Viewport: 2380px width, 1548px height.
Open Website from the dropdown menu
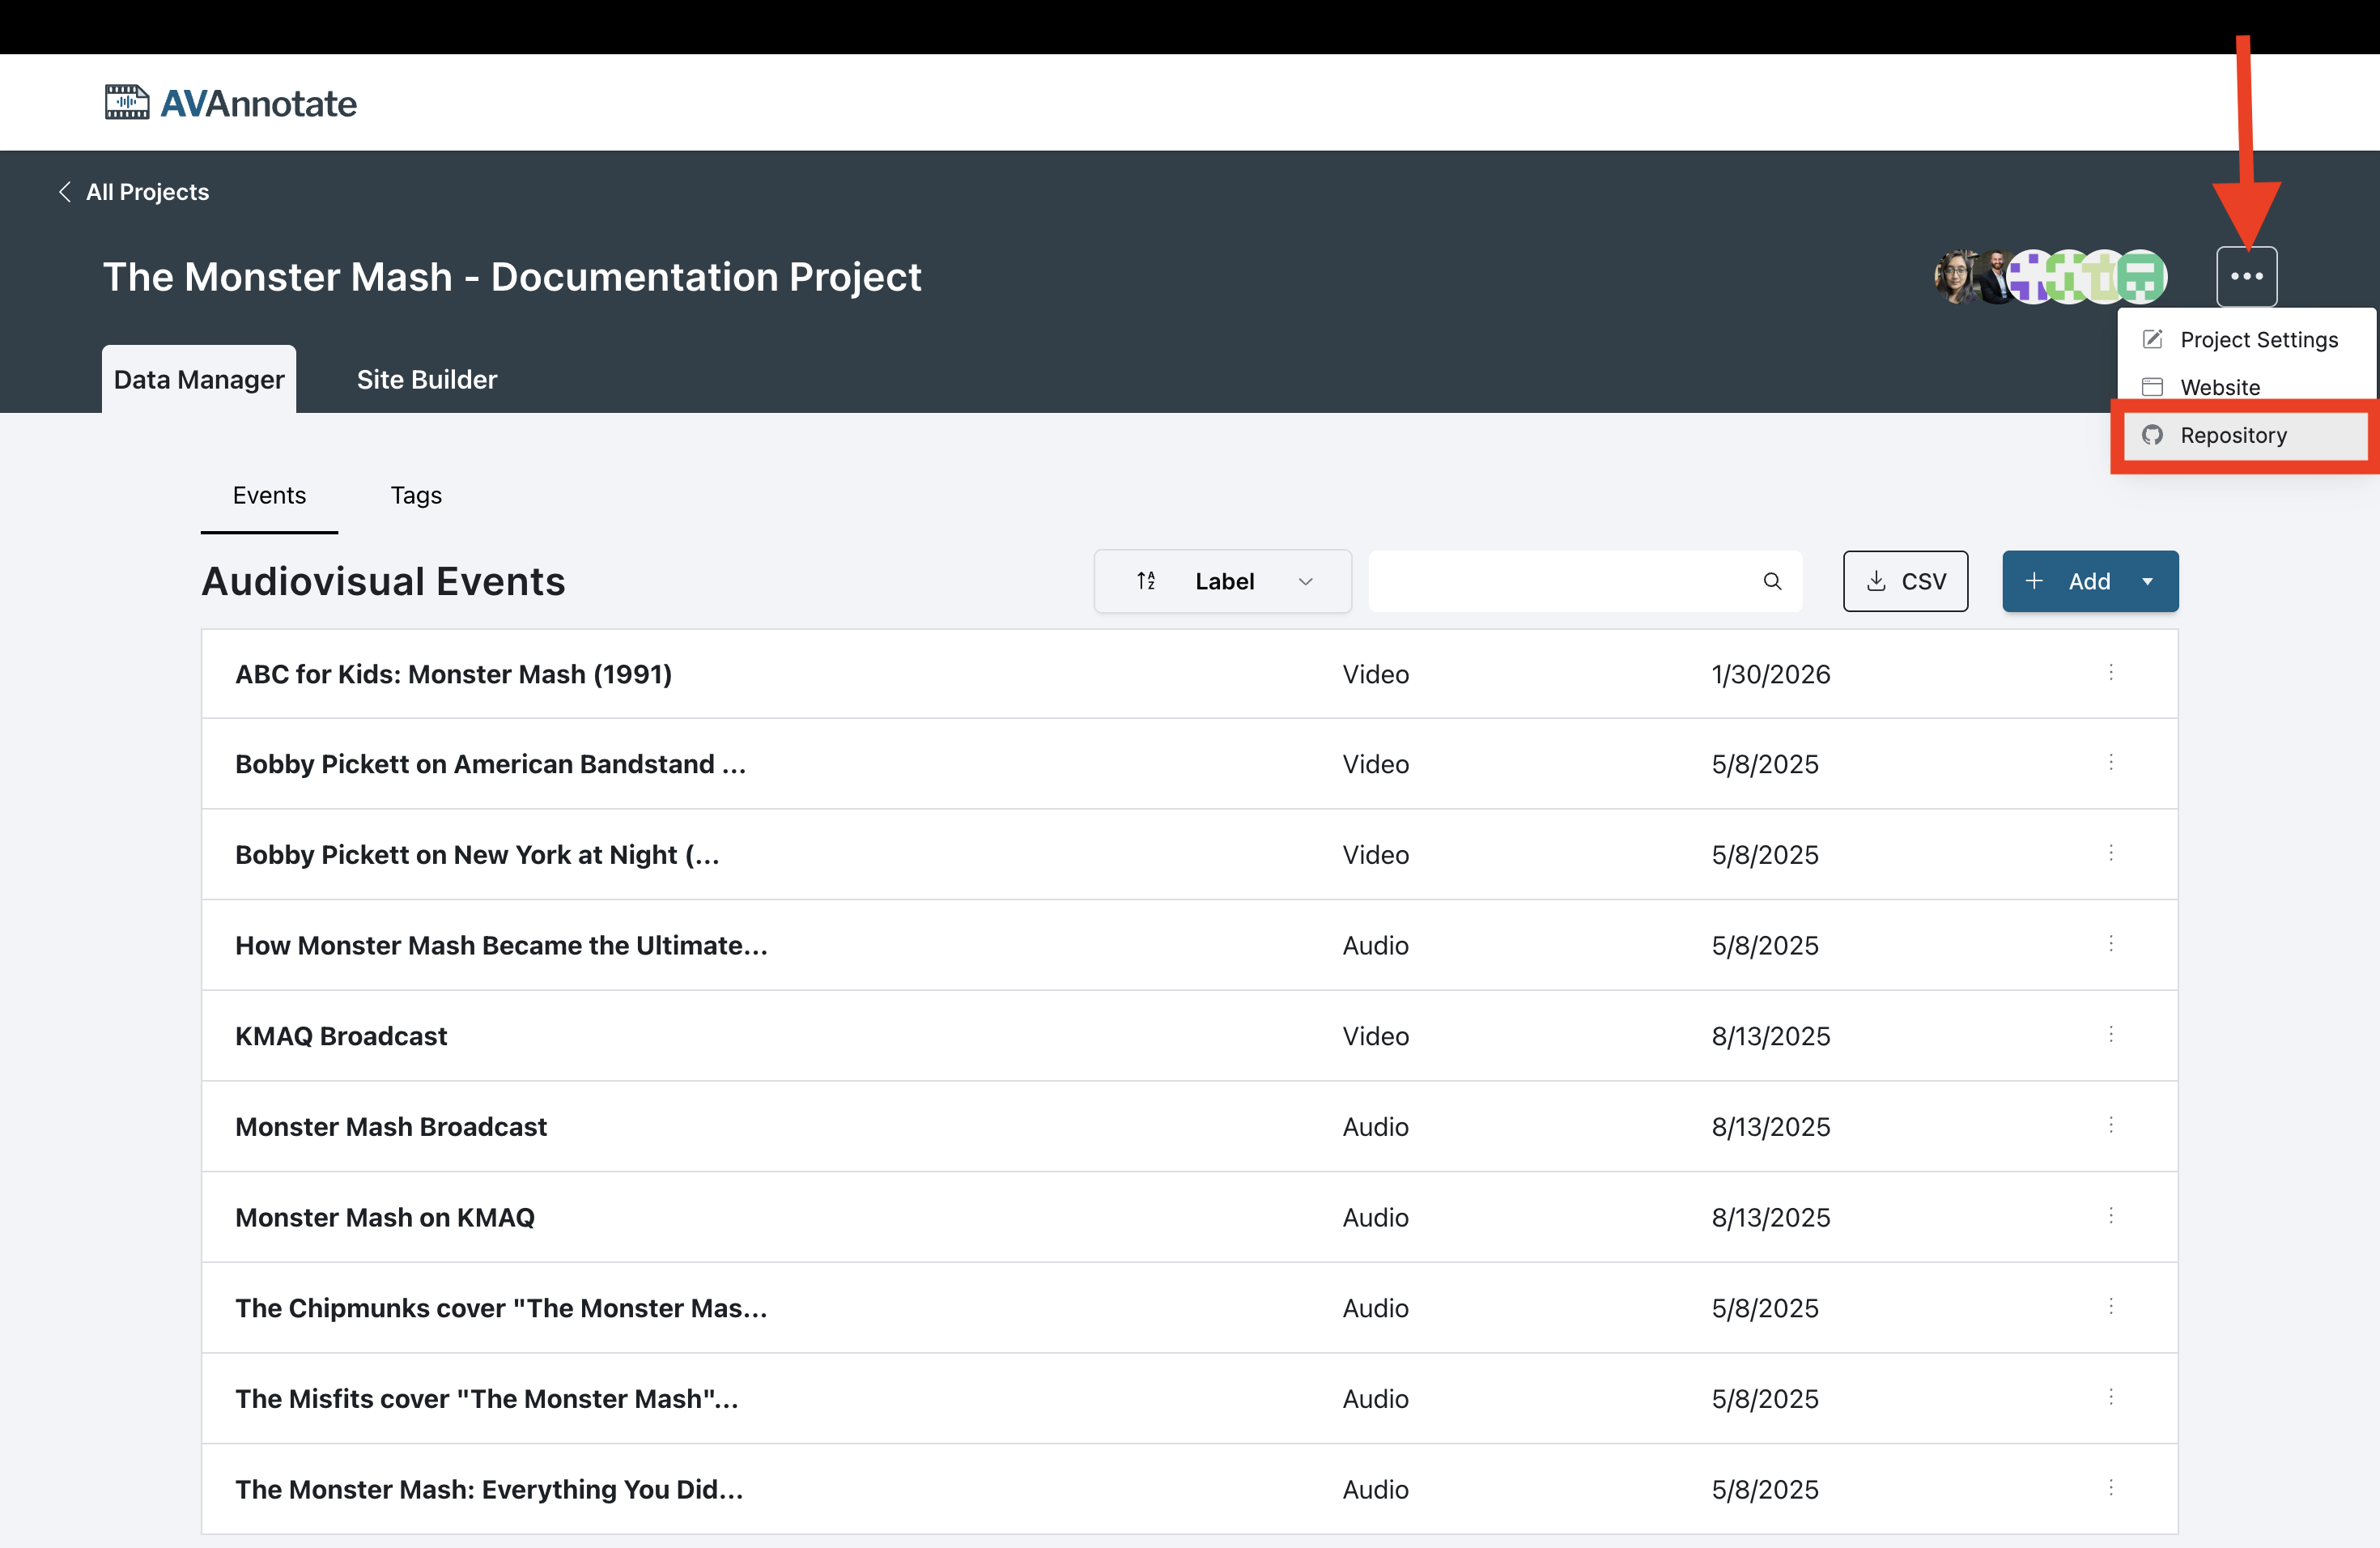[2219, 387]
